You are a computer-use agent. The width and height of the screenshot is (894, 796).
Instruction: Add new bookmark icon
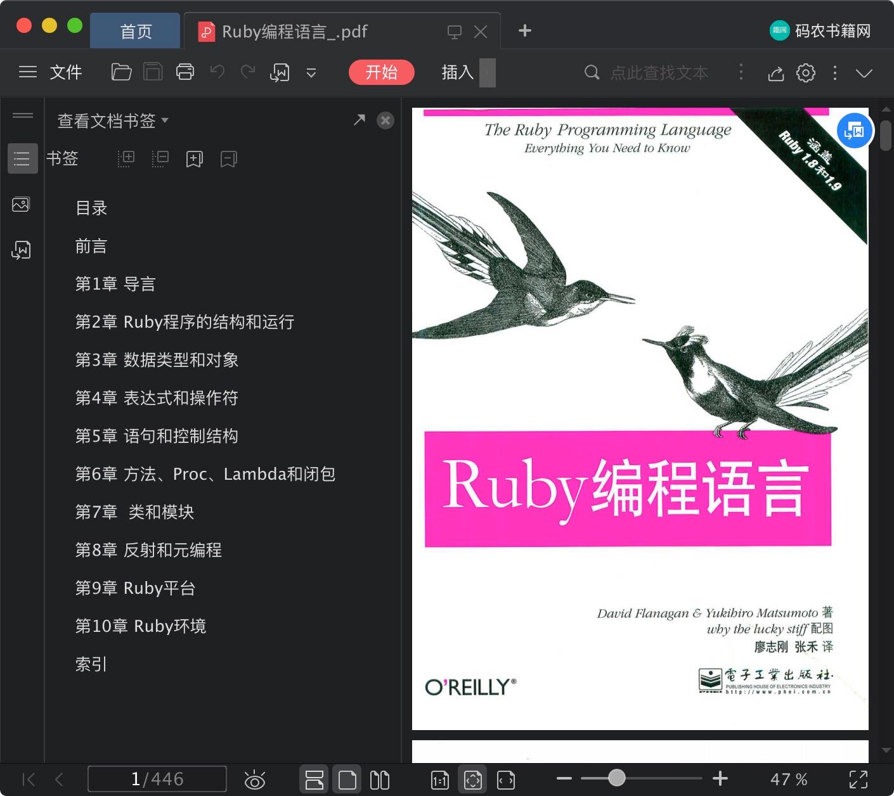[195, 158]
